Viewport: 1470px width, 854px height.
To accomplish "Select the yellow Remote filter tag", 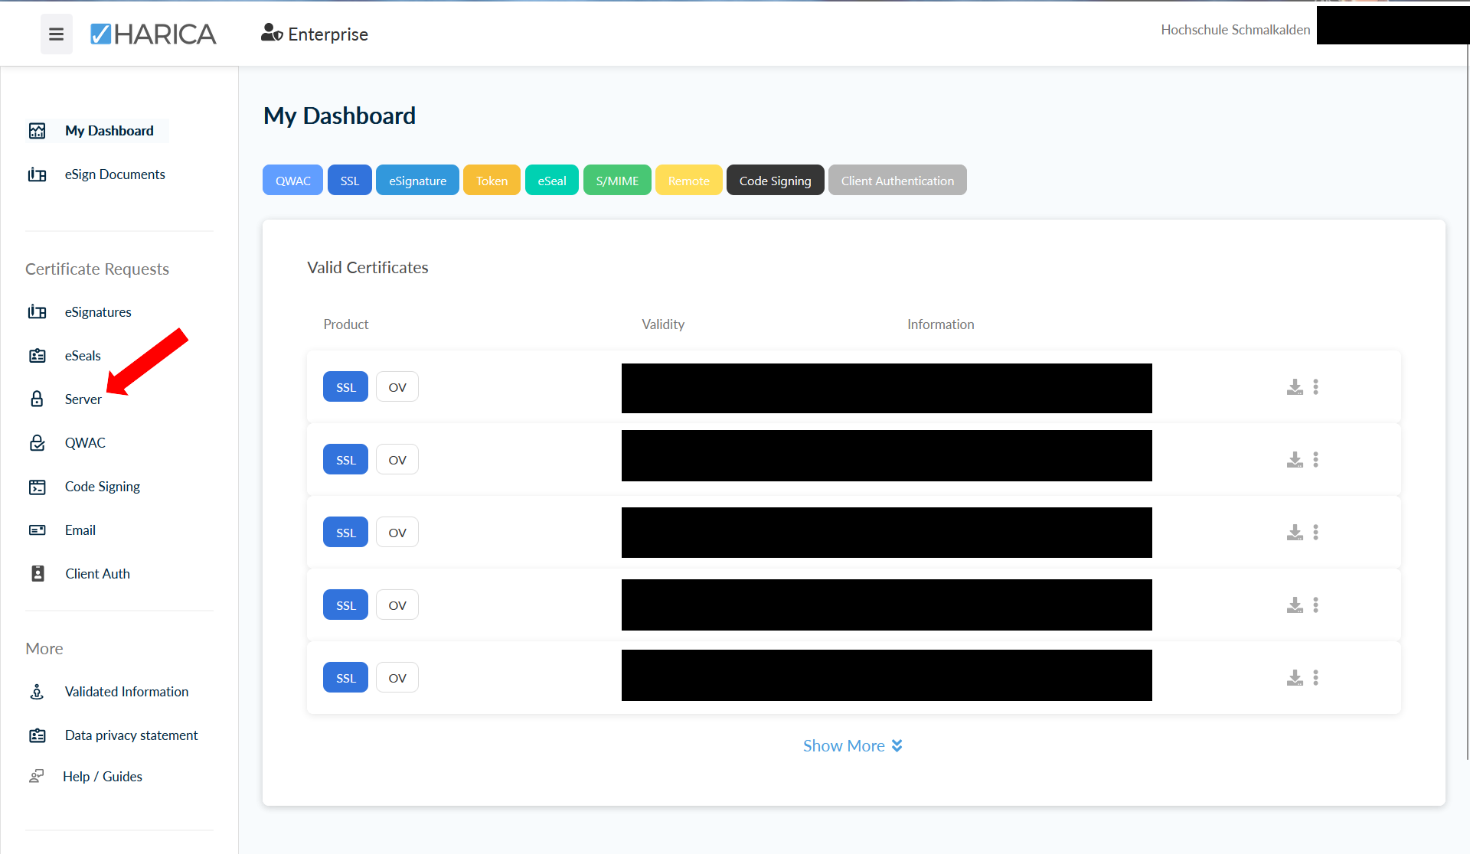I will coord(688,181).
